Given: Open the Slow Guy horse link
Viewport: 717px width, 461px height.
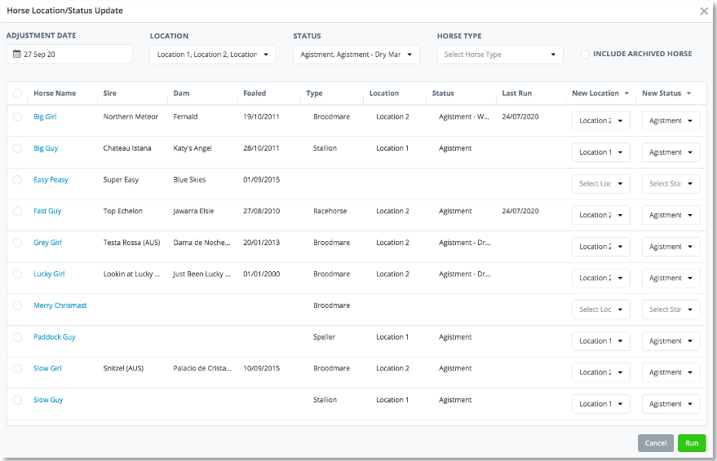Looking at the screenshot, I should point(48,400).
